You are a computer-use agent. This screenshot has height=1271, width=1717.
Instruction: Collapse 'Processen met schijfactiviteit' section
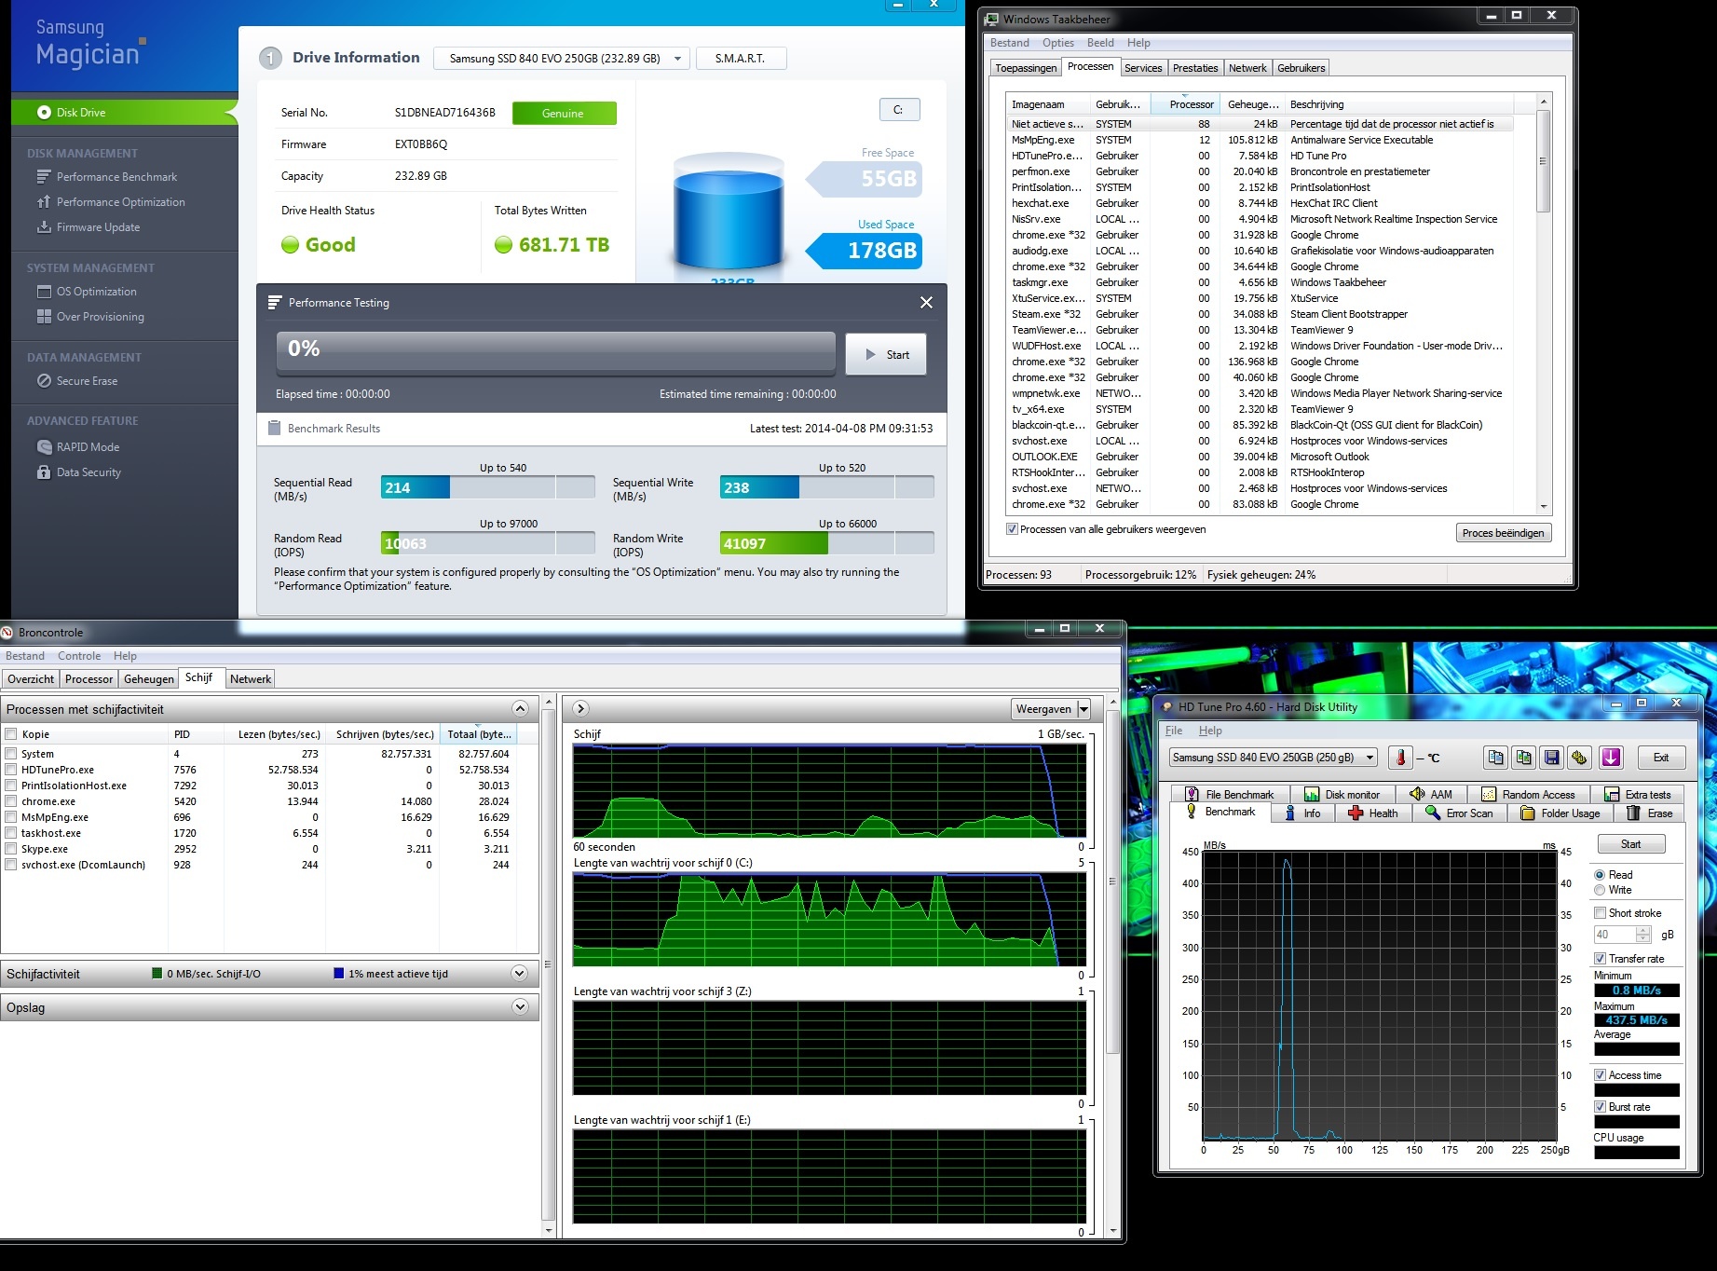pyautogui.click(x=520, y=709)
